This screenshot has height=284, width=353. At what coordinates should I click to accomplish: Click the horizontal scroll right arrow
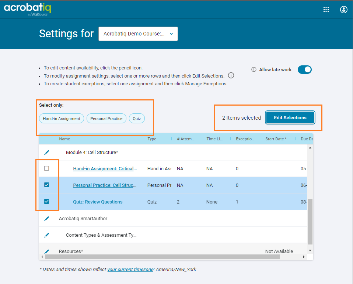pyautogui.click(x=304, y=257)
